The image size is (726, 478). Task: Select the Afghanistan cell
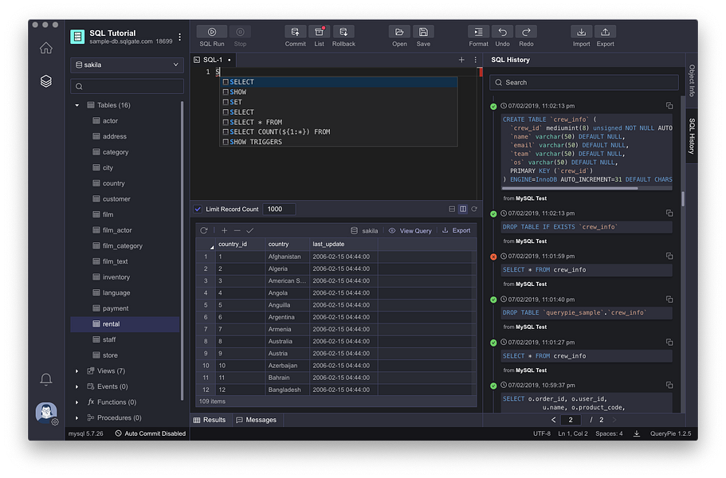click(287, 257)
